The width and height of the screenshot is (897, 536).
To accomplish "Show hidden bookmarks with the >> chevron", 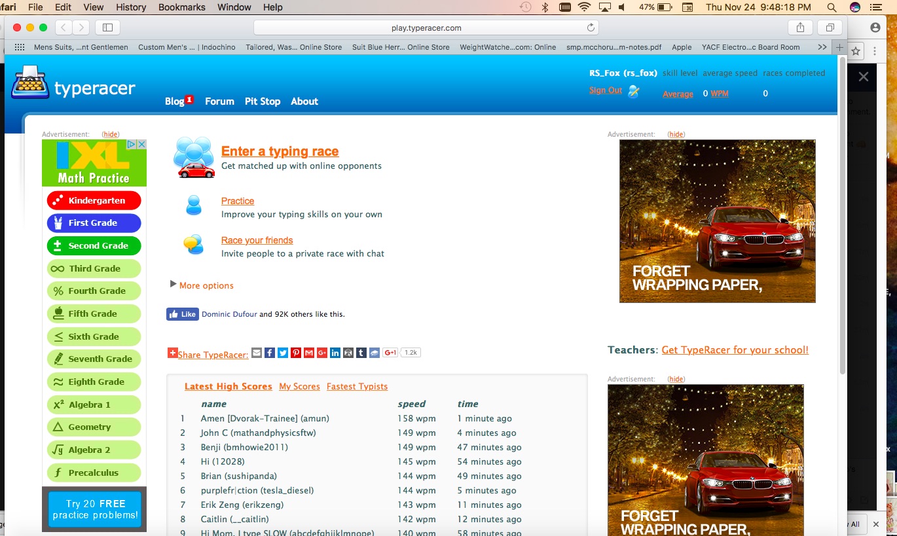I will click(x=822, y=47).
